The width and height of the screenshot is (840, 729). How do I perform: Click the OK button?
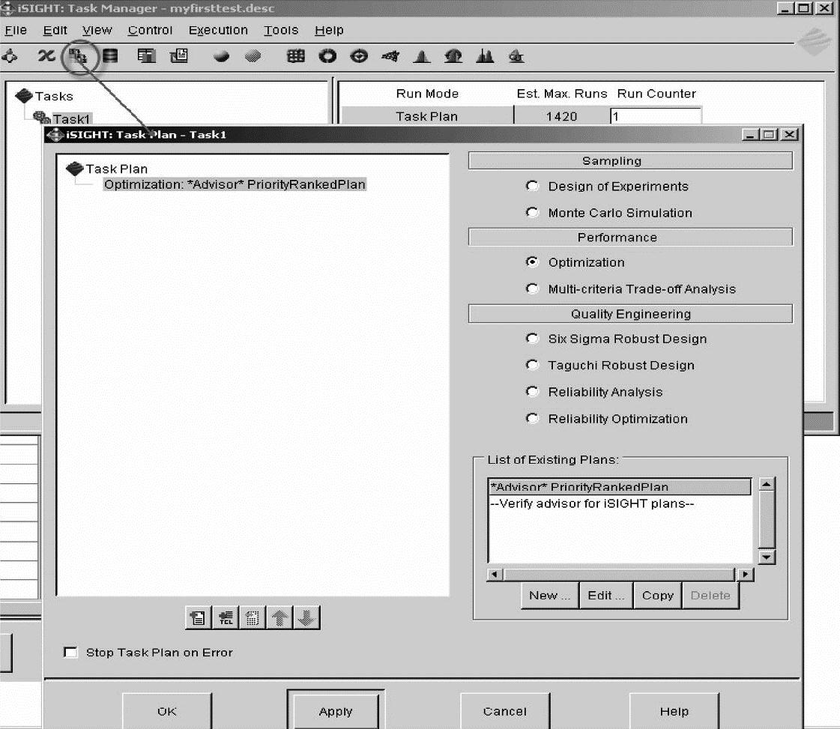167,711
